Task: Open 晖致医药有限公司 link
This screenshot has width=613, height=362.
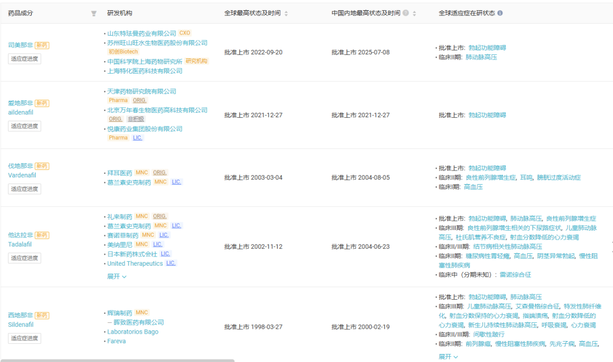Action: click(x=138, y=322)
